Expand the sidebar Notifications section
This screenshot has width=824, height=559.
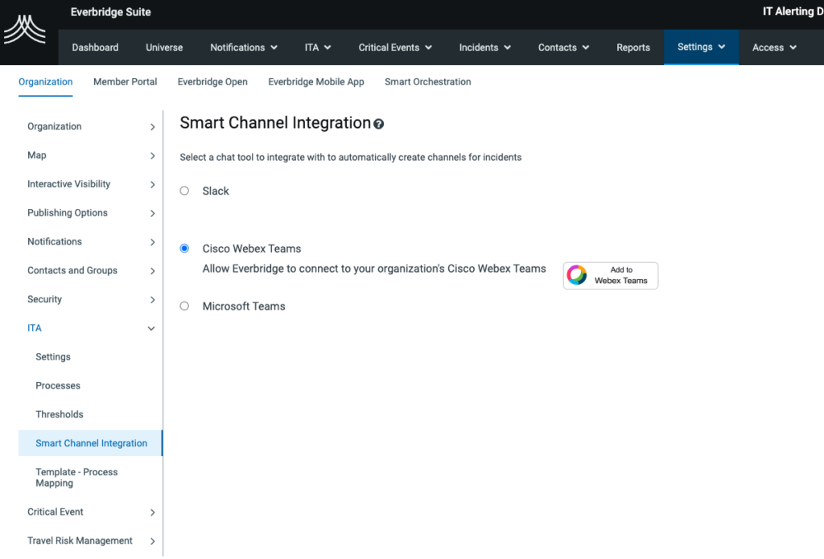pos(91,241)
